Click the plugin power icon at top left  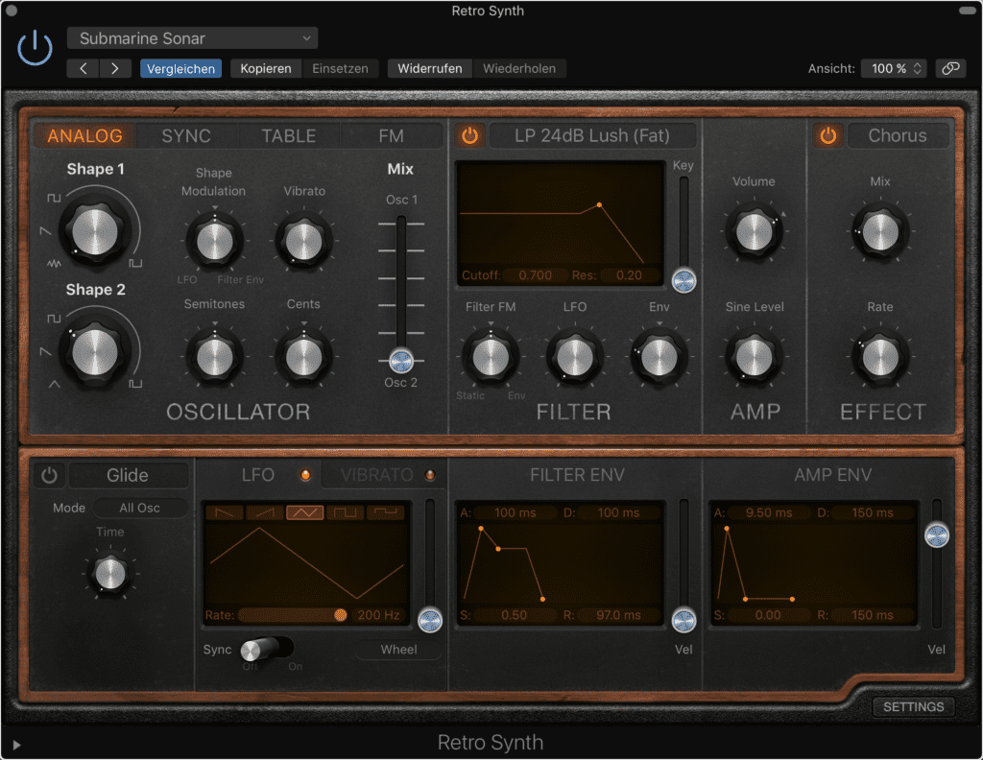pos(34,46)
